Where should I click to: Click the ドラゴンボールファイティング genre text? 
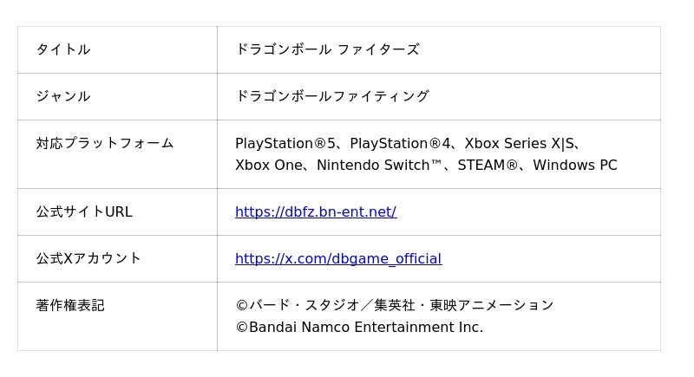331,96
